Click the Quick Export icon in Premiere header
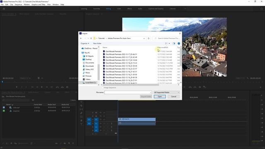Screen dimensions: 265x149 pyautogui.click(x=262, y=9)
